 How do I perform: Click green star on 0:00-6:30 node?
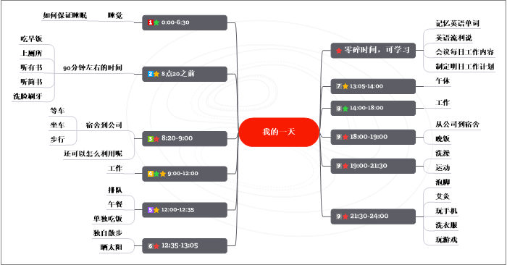(156, 22)
